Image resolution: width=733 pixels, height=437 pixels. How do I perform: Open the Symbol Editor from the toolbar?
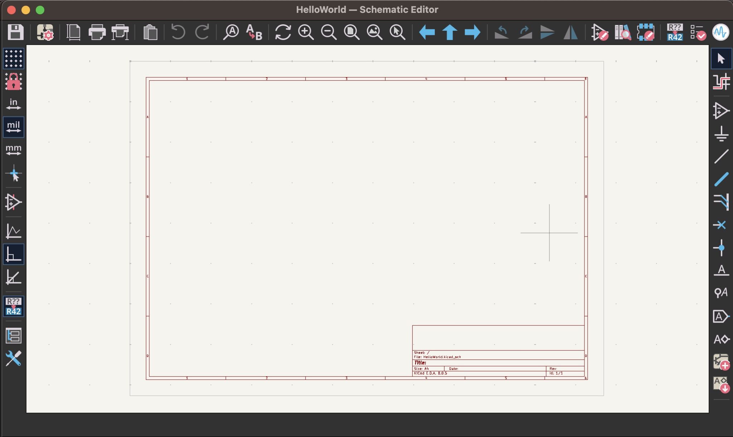pos(599,32)
